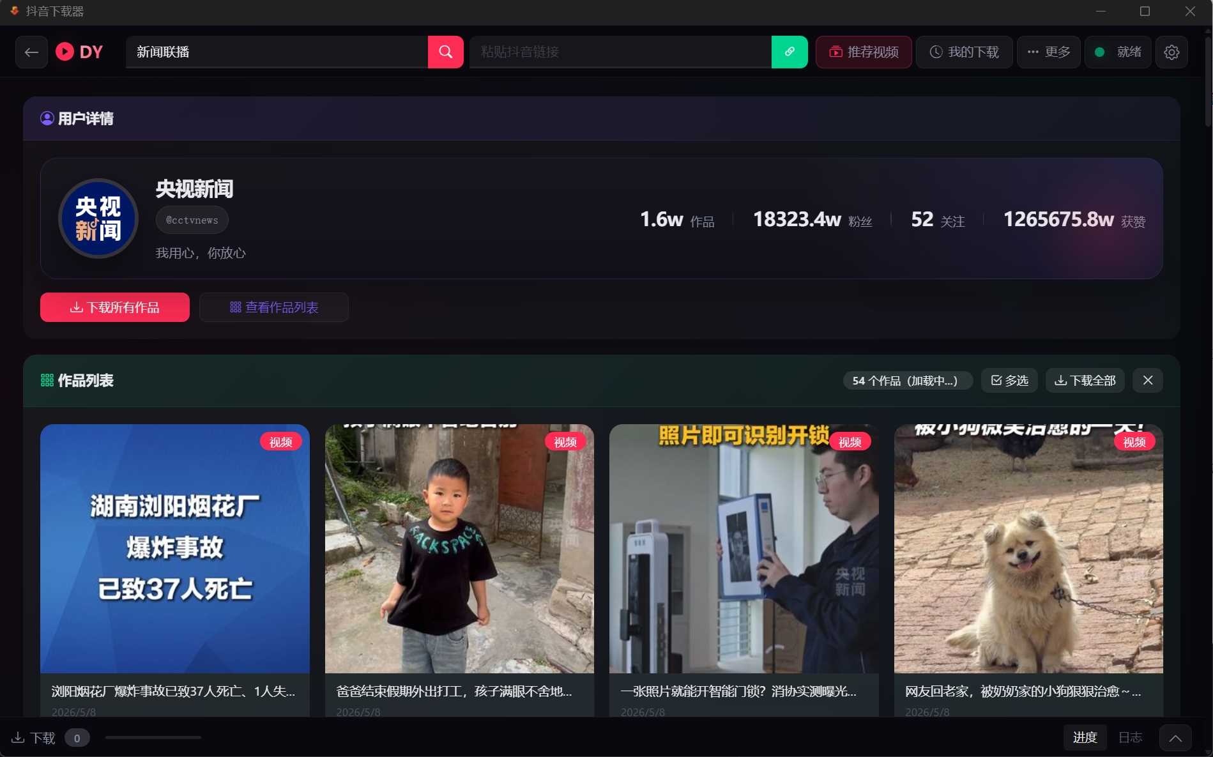Click the @cctvnews handle tag
The height and width of the screenshot is (757, 1213).
pos(192,220)
